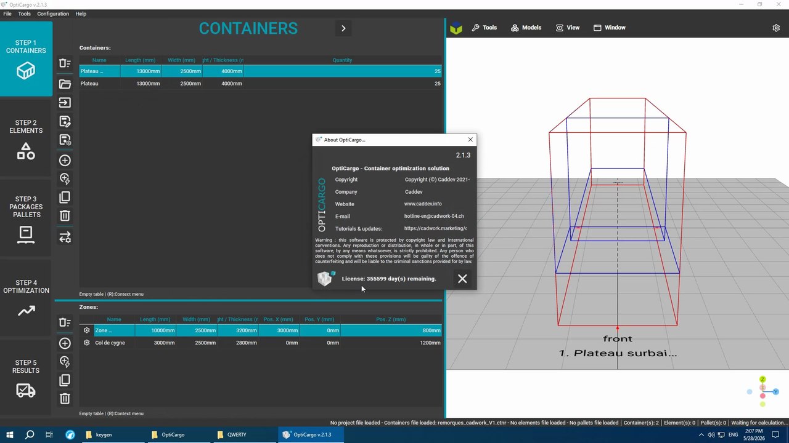Open Windows taskbar search
The height and width of the screenshot is (443, 789).
coord(30,434)
